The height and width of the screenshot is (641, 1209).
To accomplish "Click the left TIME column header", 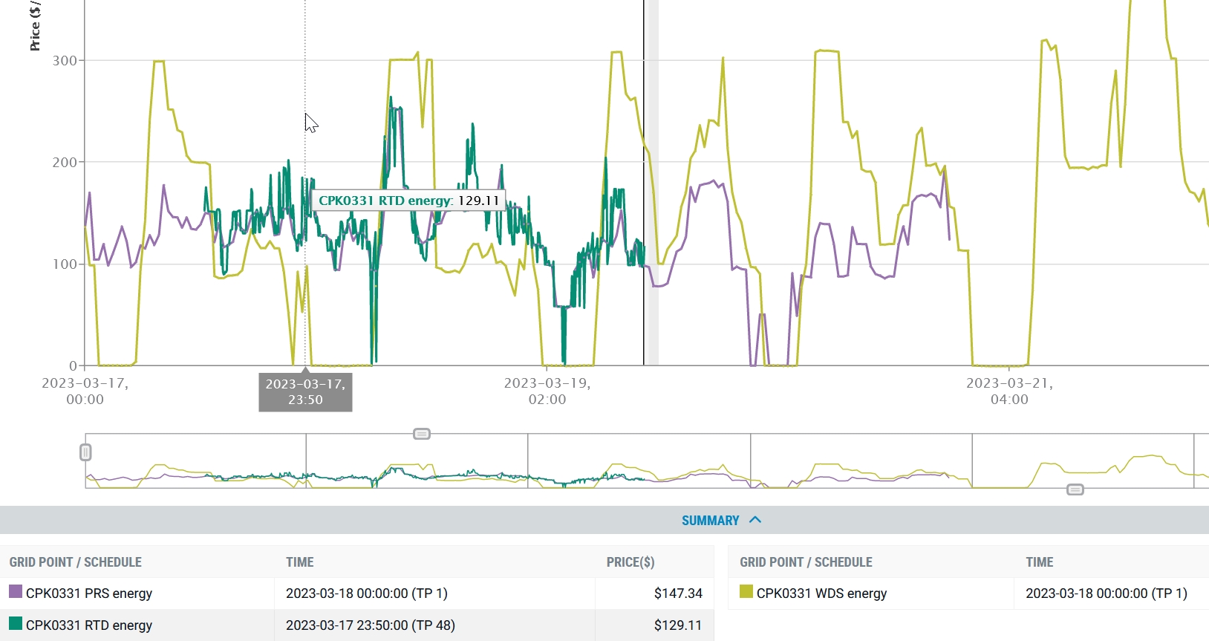I will [300, 562].
